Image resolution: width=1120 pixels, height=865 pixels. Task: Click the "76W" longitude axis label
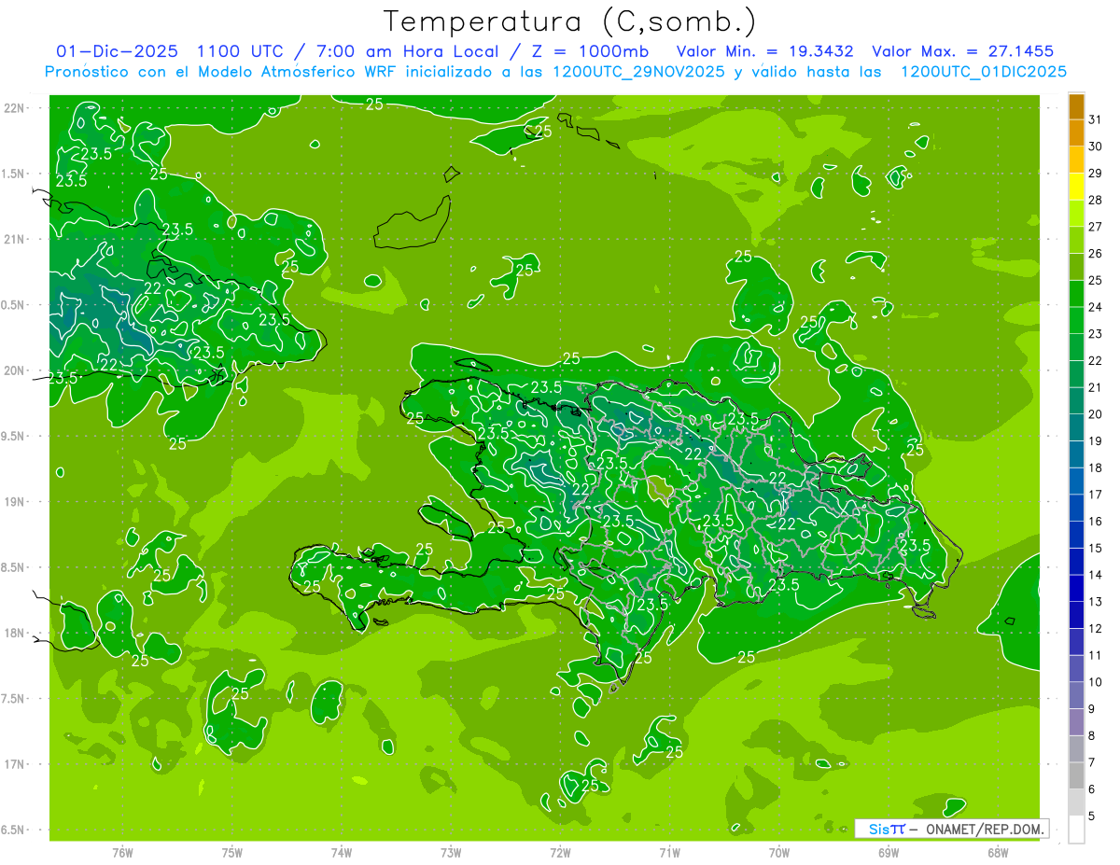point(122,853)
